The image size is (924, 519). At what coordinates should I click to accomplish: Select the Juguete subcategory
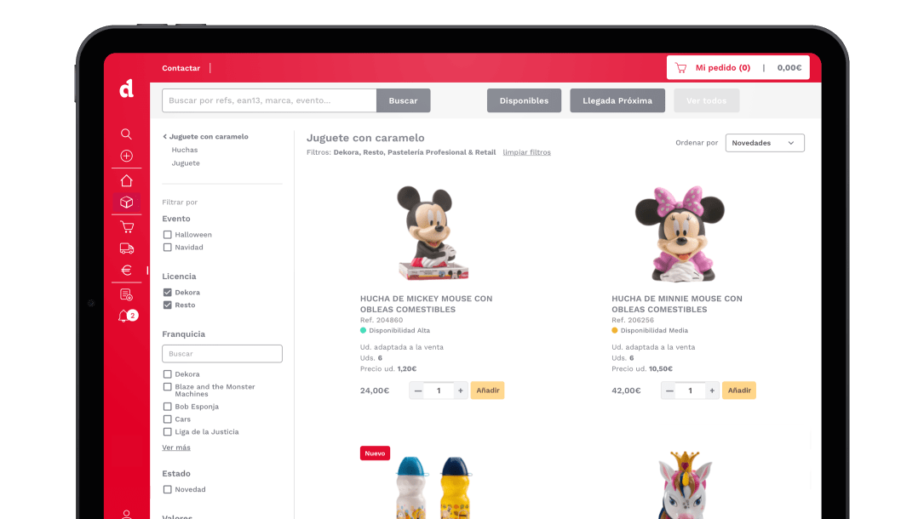pos(186,163)
